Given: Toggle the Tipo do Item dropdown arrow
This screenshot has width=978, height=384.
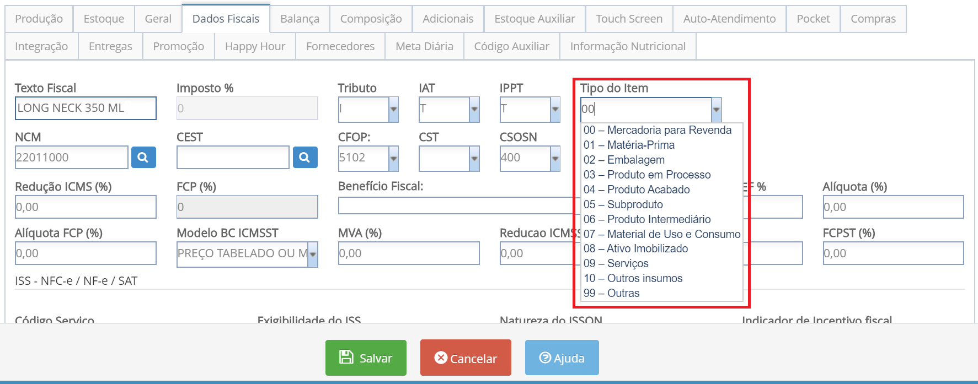Looking at the screenshot, I should click(716, 109).
